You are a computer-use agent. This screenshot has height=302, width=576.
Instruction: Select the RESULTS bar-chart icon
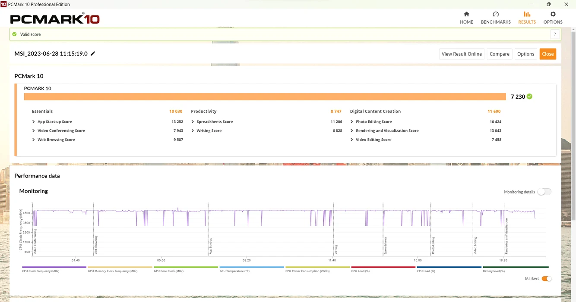pyautogui.click(x=527, y=14)
